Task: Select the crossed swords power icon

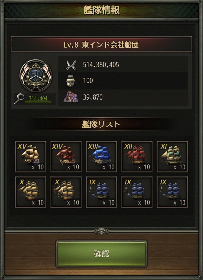Action: click(x=71, y=65)
